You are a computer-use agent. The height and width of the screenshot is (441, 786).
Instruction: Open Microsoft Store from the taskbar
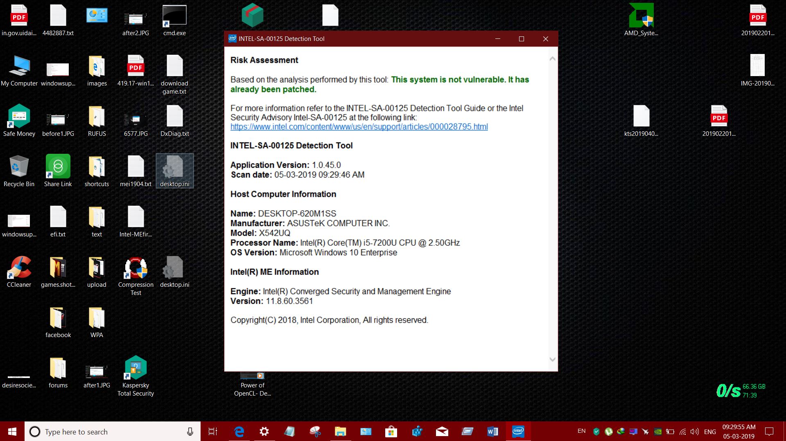[391, 431]
